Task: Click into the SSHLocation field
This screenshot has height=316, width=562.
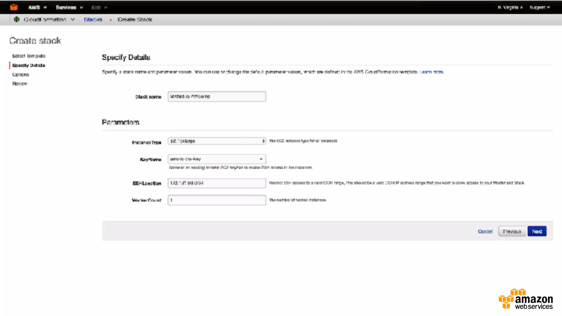Action: coord(217,183)
